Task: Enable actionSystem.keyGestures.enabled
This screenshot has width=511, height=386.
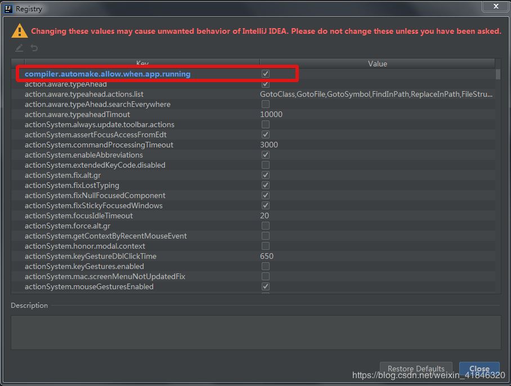Action: [265, 266]
